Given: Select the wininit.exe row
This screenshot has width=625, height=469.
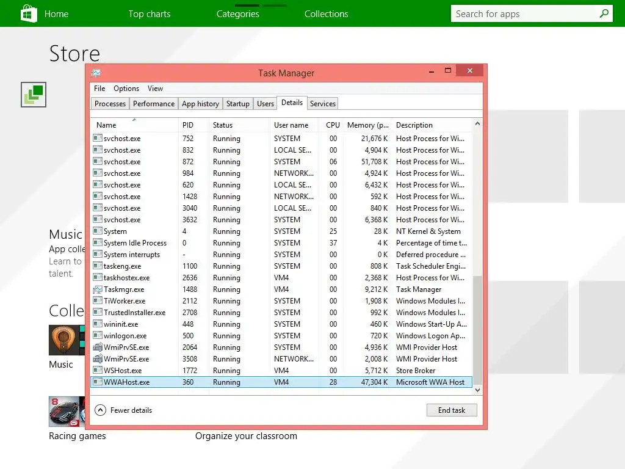Looking at the screenshot, I should pyautogui.click(x=281, y=324).
